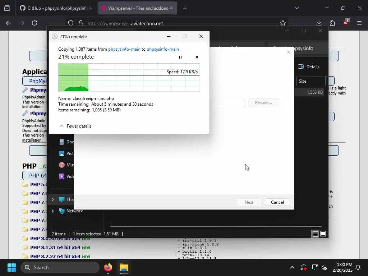This screenshot has height=276, width=368.
Task: Click the source phpsysinfo-main link
Action: 124,49
